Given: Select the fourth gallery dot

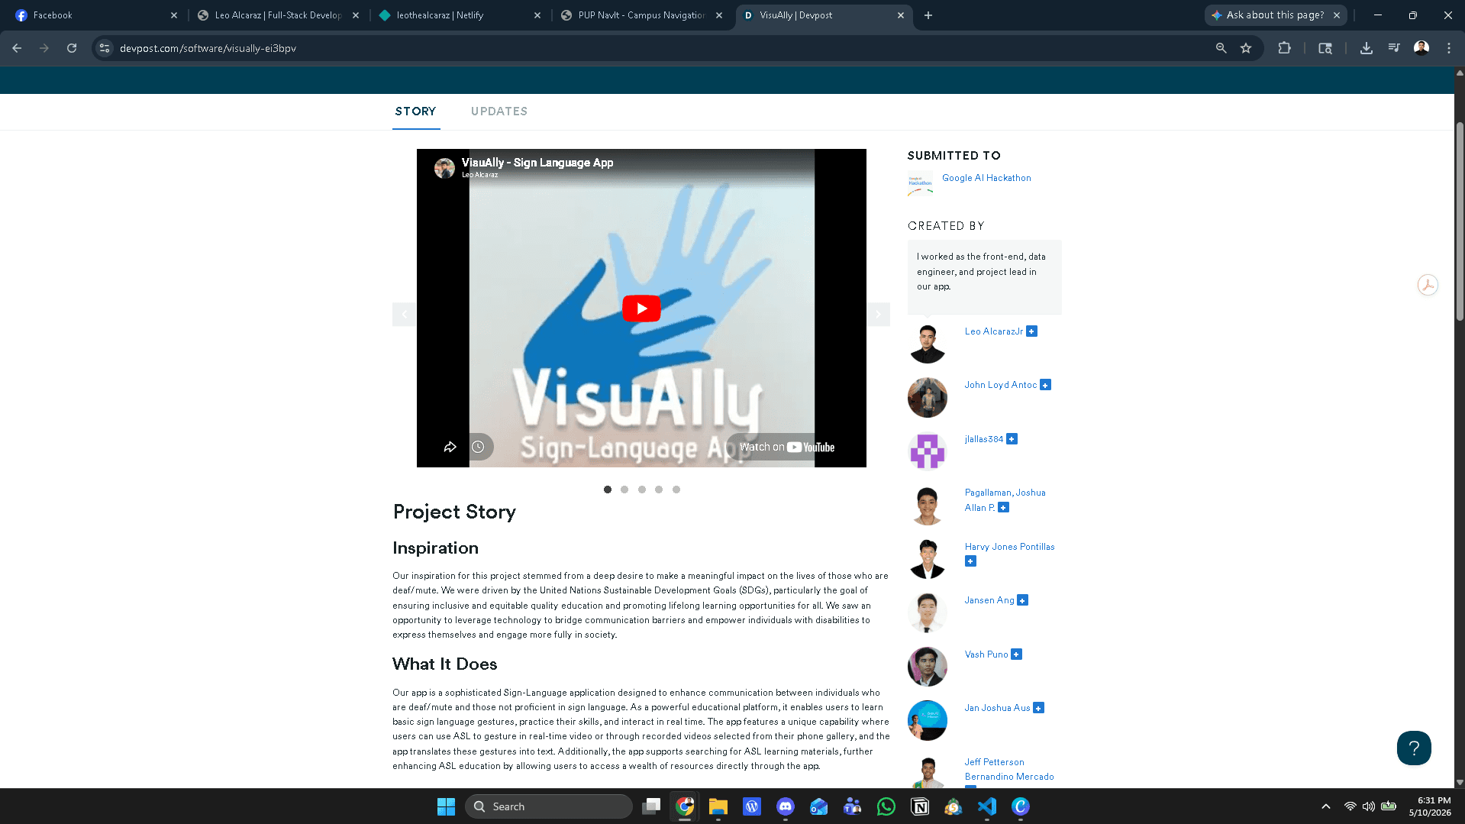Looking at the screenshot, I should click(x=659, y=490).
